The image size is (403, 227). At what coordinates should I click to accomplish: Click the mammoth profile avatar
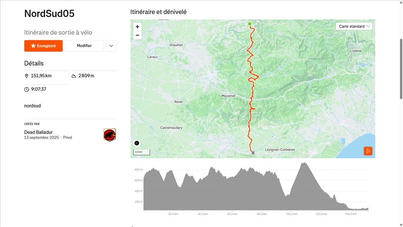(109, 135)
